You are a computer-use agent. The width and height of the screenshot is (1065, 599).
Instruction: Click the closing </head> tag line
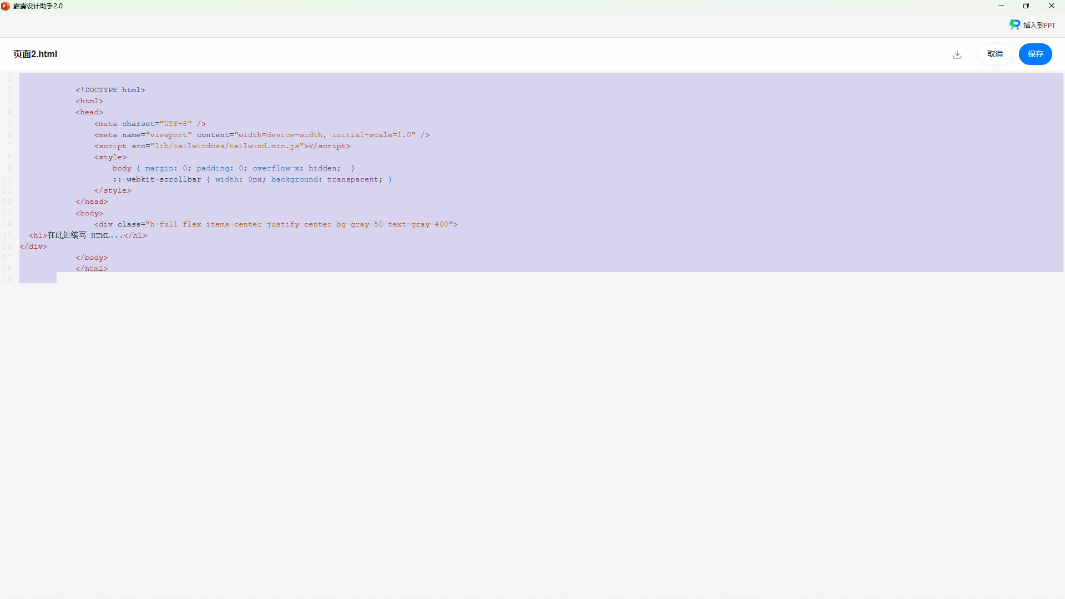pyautogui.click(x=92, y=202)
